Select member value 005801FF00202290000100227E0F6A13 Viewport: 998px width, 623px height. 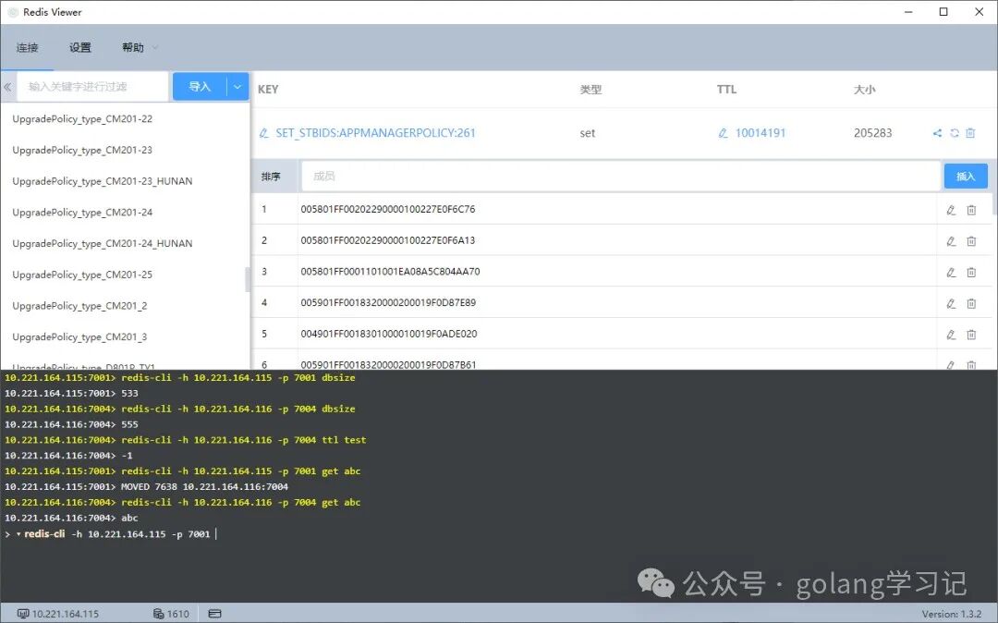pos(387,240)
